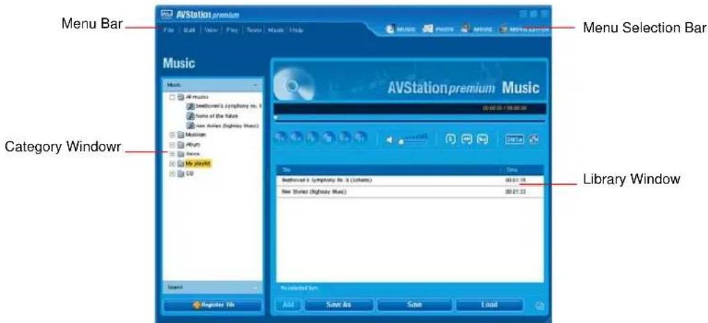Expand the CD folder
708x323 pixels.
click(x=171, y=174)
